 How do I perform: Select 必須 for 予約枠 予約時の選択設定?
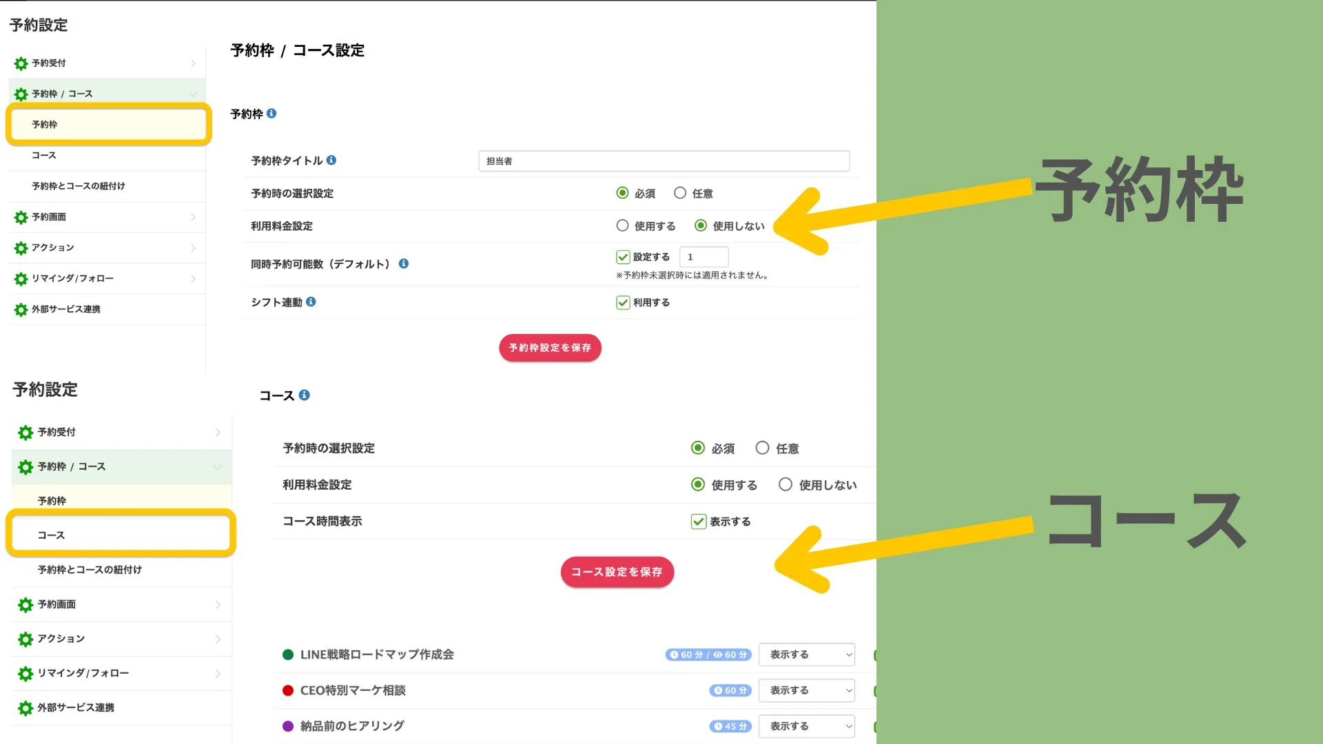pyautogui.click(x=622, y=193)
